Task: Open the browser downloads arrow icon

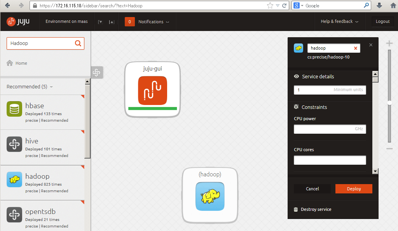Action: pos(379,5)
